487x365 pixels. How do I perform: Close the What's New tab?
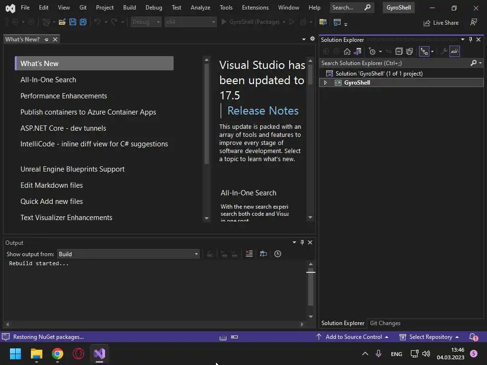pyautogui.click(x=55, y=39)
